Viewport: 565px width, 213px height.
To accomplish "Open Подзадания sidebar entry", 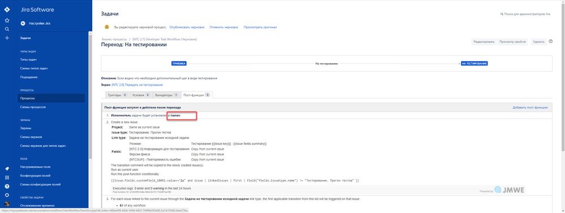I will click(29, 77).
